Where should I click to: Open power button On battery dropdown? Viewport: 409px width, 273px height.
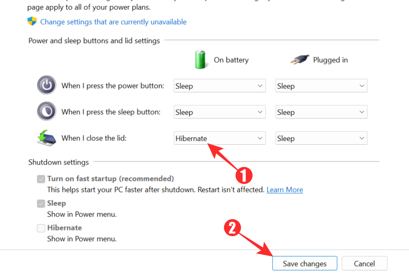219,86
